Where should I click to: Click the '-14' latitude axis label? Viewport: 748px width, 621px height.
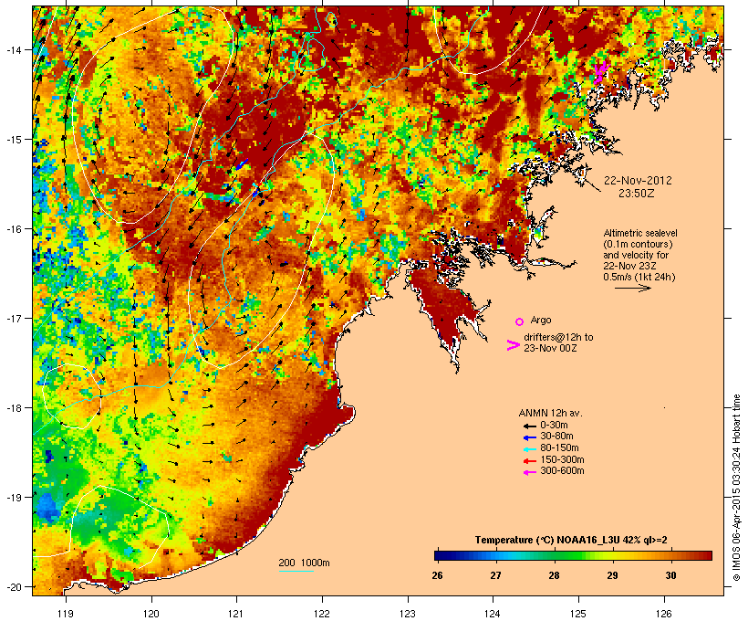13,49
